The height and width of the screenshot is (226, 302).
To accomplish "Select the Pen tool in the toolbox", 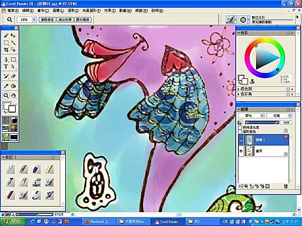I will pyautogui.click(x=6, y=60).
